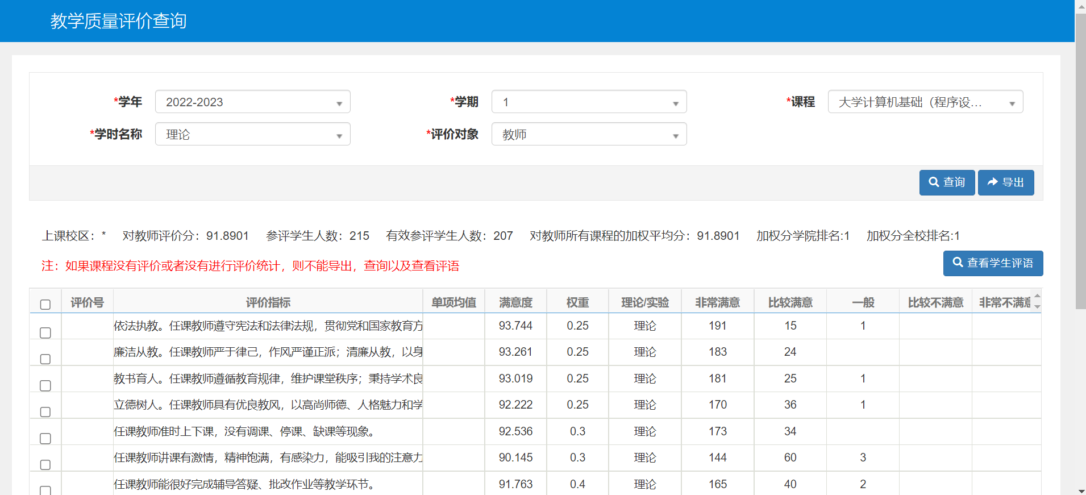Open the 学时名称 理论 dropdown

coord(253,134)
